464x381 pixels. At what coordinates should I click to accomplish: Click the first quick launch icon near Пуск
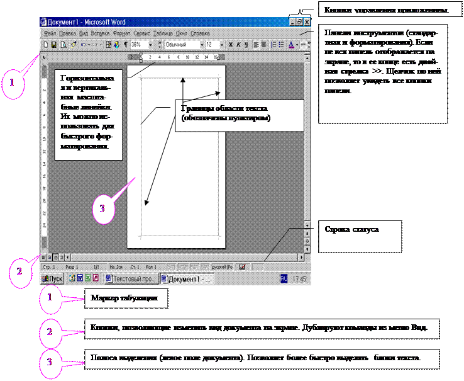pos(72,278)
